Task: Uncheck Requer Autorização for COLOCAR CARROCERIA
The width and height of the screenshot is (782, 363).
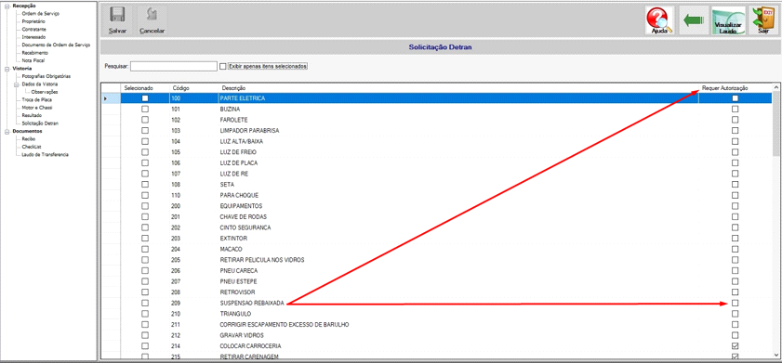Action: tap(736, 345)
